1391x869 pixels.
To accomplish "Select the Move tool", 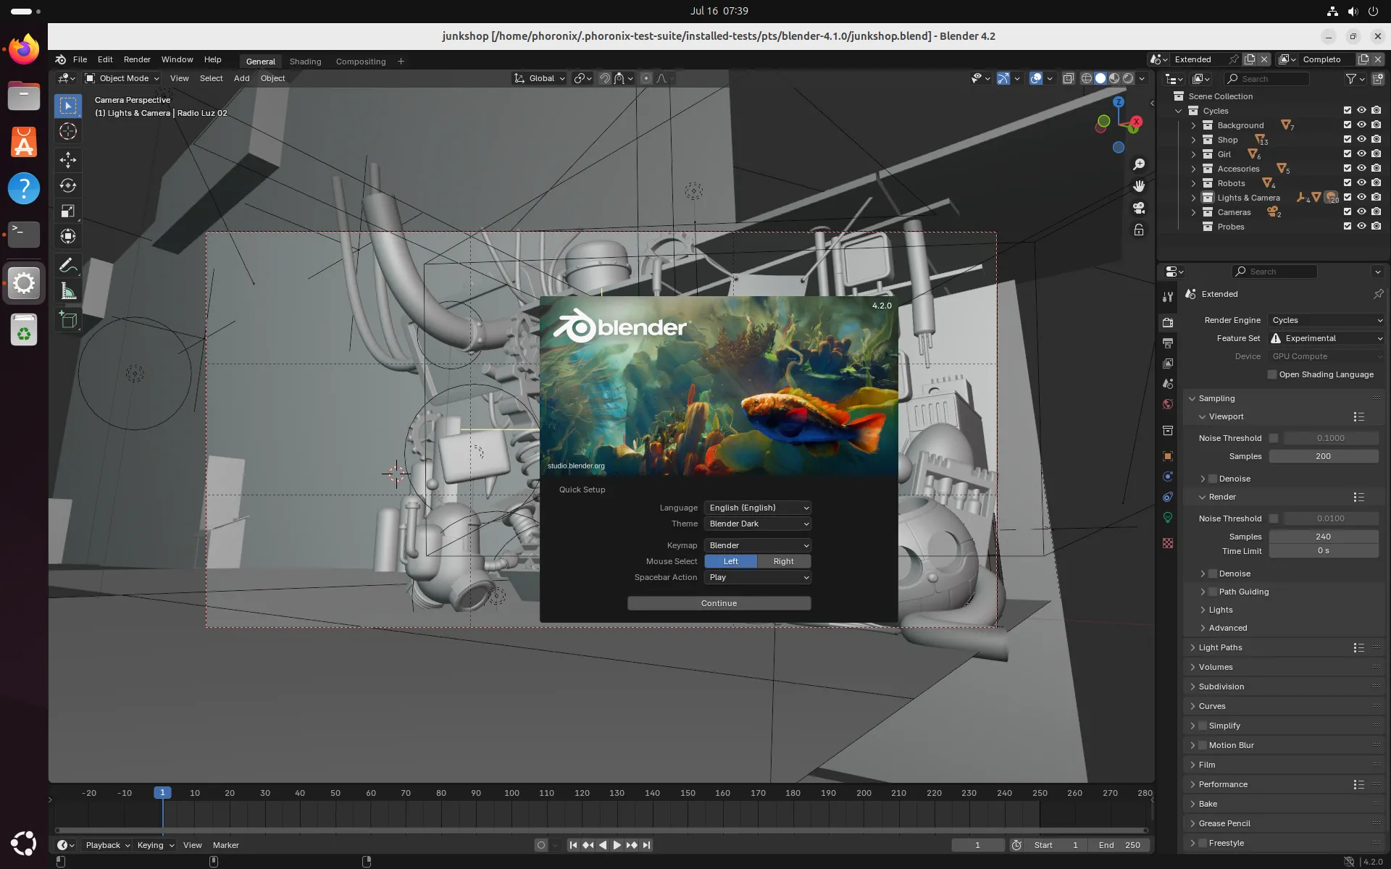I will pos(68,160).
